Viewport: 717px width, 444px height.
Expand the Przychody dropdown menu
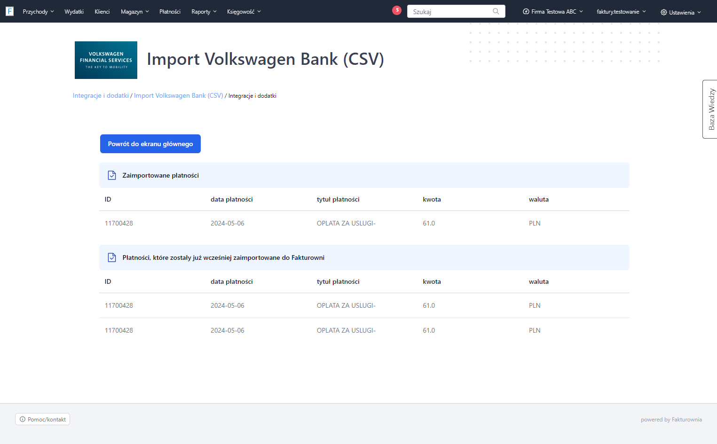click(x=38, y=12)
